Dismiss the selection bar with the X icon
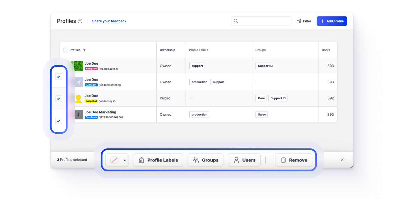The width and height of the screenshot is (404, 199). [x=342, y=160]
